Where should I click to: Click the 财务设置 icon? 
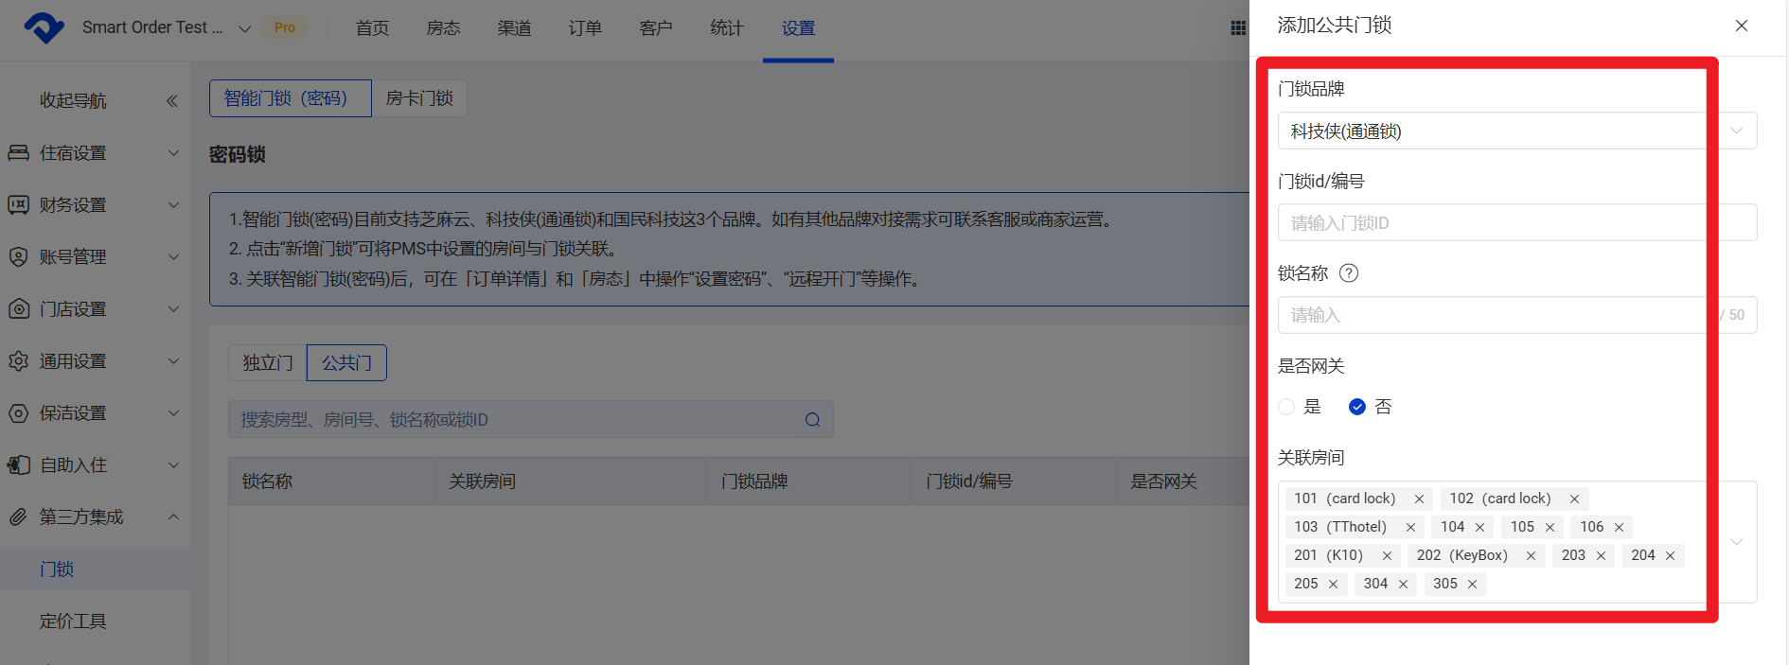pos(18,204)
